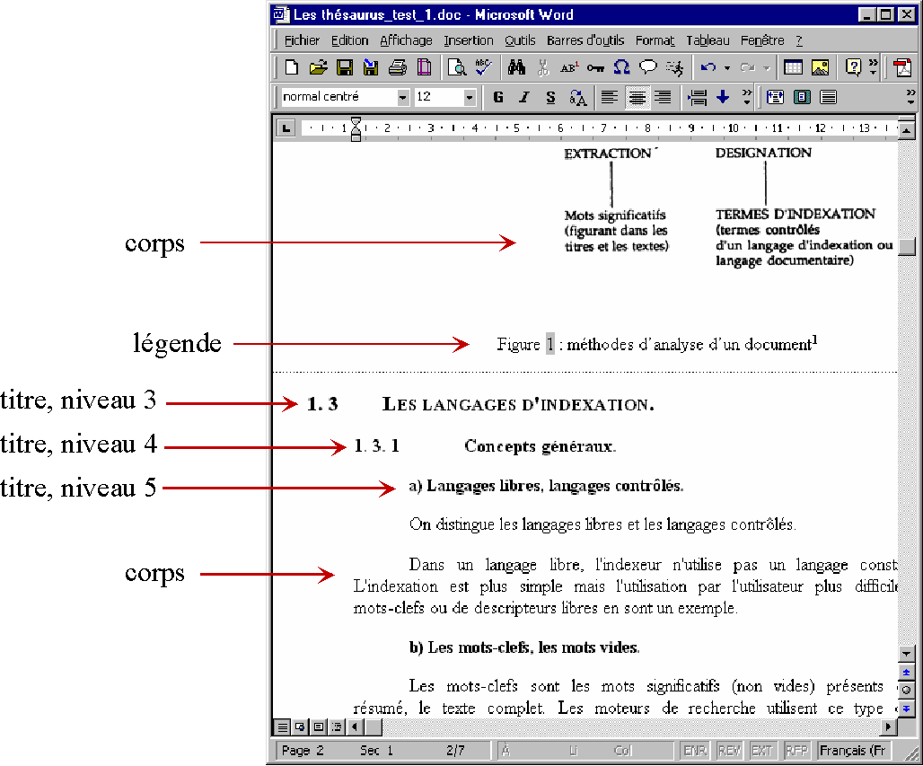Toggle REV track changes indicator
923x766 pixels.
(729, 751)
